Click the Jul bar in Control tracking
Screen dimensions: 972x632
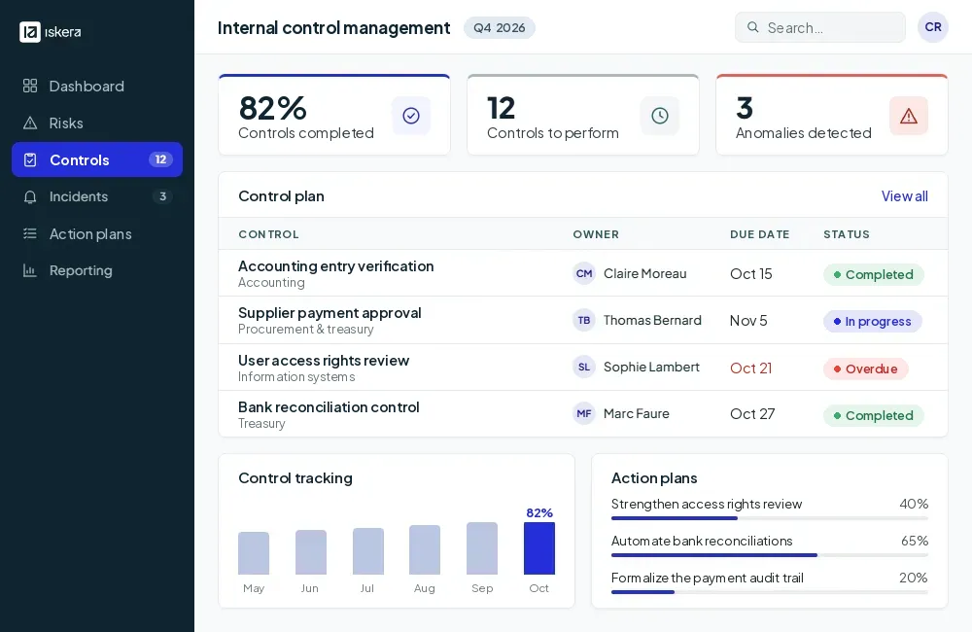click(x=367, y=551)
